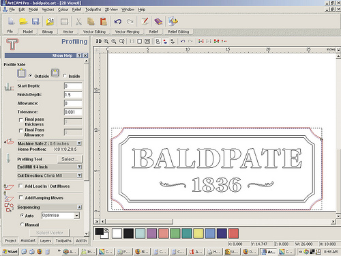Open the File menu

[x=12, y=10]
